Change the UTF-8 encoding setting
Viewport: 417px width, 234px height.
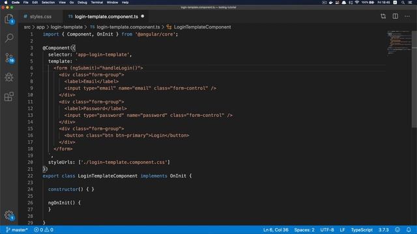click(327, 229)
